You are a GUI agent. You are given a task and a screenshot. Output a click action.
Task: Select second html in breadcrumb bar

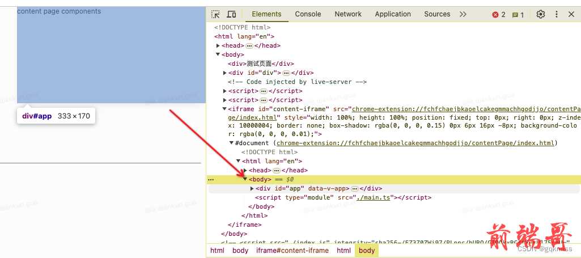[344, 251]
